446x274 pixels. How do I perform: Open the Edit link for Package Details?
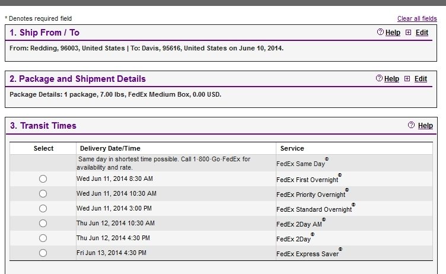point(420,78)
